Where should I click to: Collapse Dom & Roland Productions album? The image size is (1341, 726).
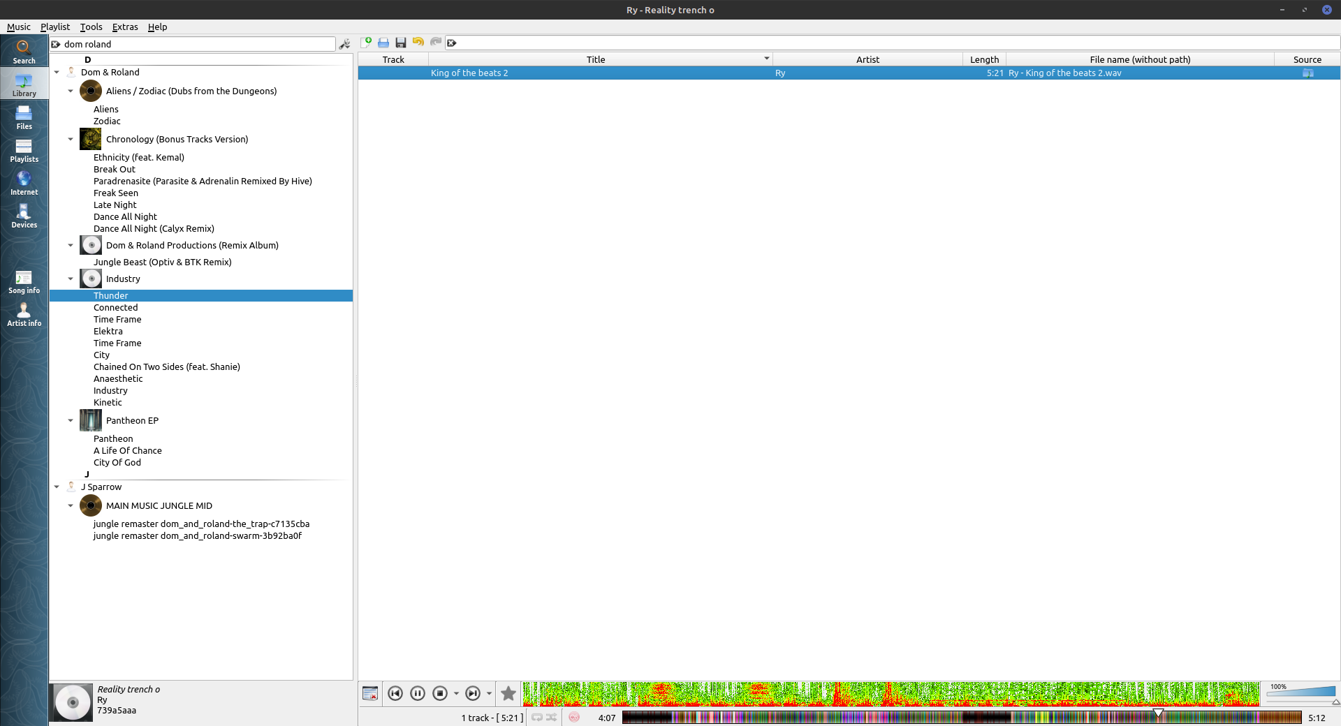71,245
